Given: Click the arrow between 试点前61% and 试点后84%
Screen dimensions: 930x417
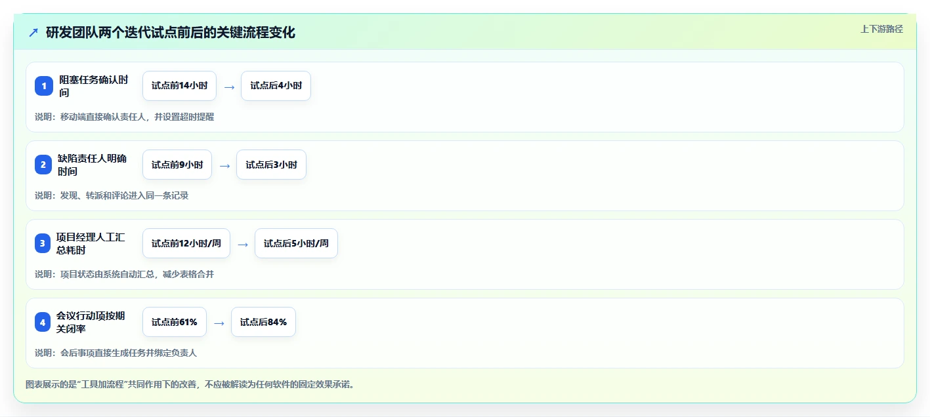Looking at the screenshot, I should pos(219,323).
